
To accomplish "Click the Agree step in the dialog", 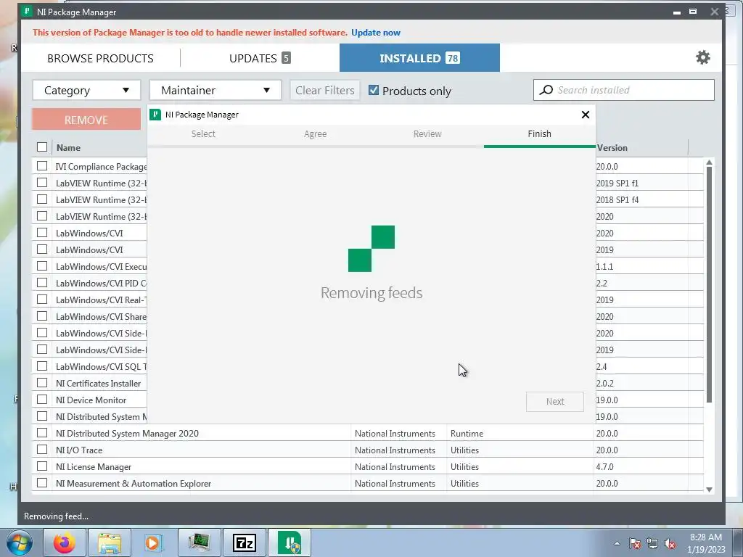I will pyautogui.click(x=315, y=134).
